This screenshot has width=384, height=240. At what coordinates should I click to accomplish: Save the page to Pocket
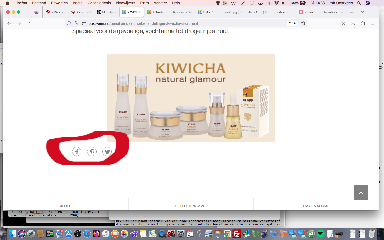point(343,23)
